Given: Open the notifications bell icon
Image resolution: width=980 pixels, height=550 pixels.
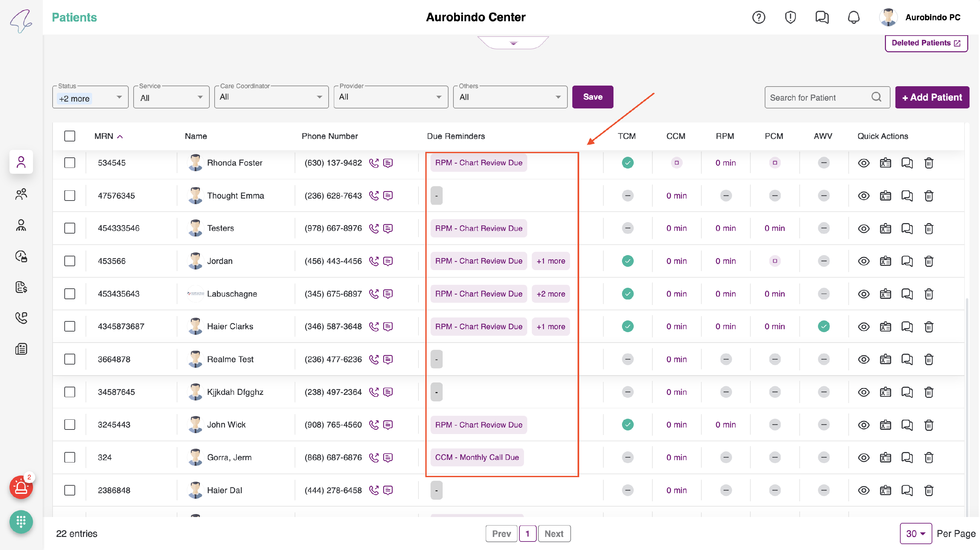Looking at the screenshot, I should click(853, 18).
